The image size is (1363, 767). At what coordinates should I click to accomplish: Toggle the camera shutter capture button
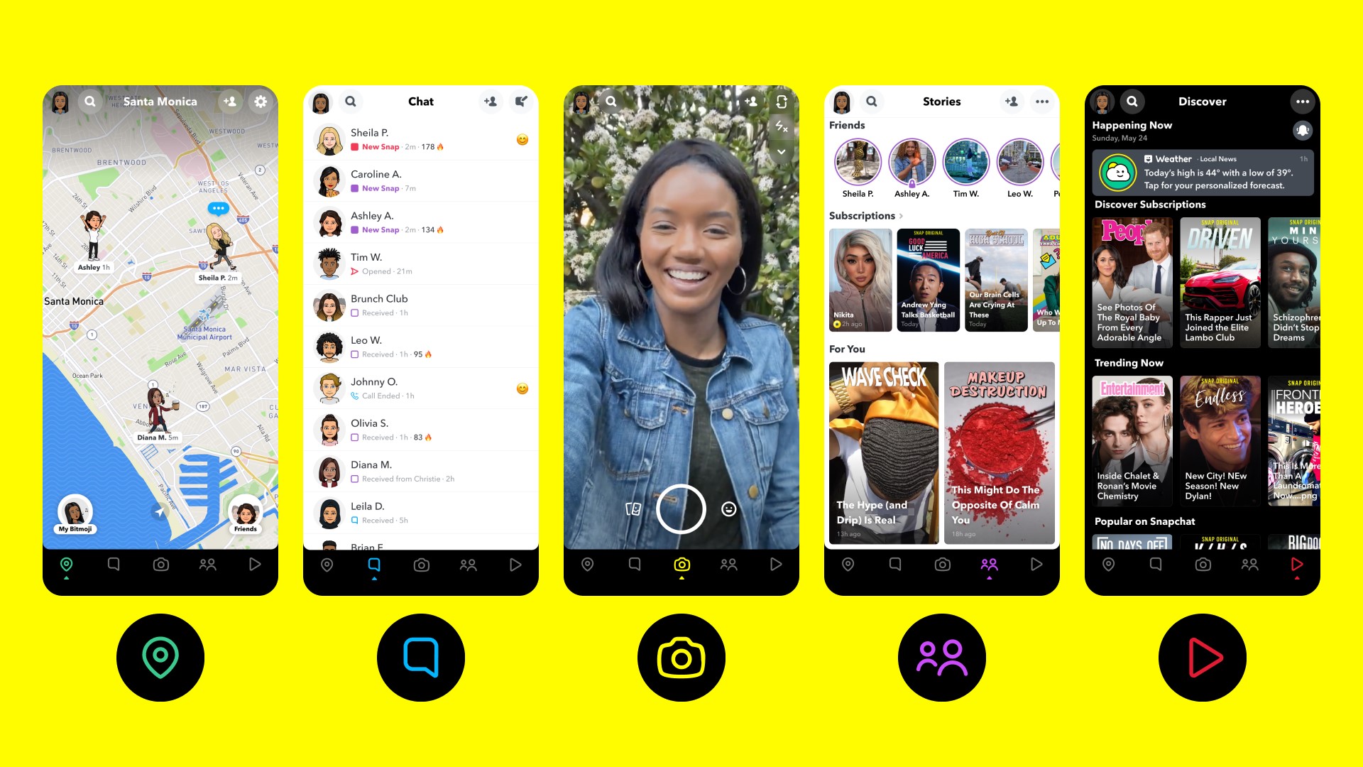coord(681,508)
